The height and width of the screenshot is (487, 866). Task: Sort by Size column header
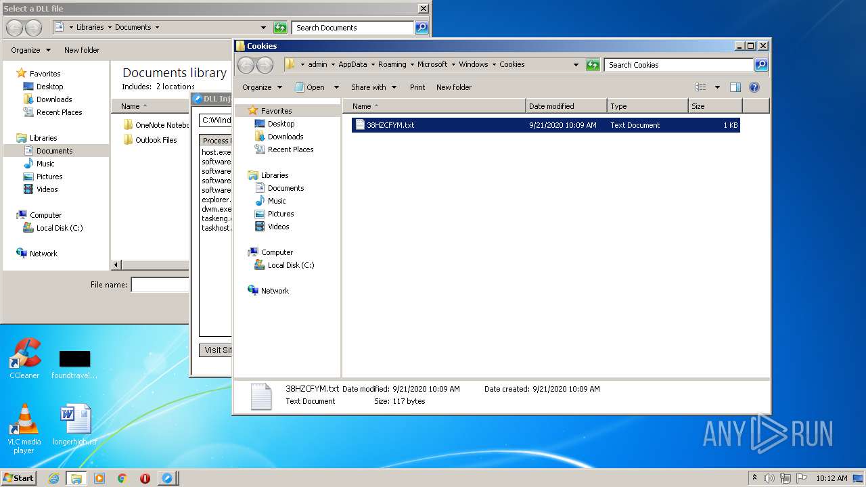click(x=715, y=106)
